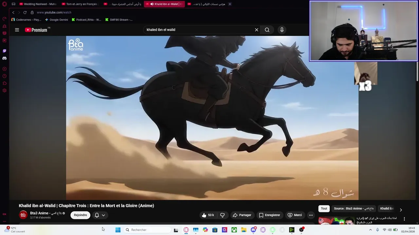This screenshot has width=419, height=235.
Task: Switch to Tom et Jerry en Français tab
Action: tap(80, 4)
